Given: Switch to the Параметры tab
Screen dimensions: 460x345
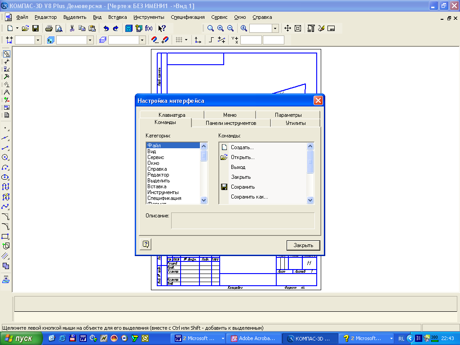Looking at the screenshot, I should click(x=288, y=115).
